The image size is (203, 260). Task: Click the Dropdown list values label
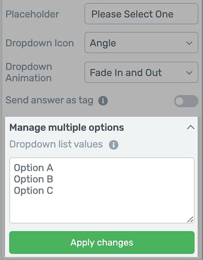pyautogui.click(x=56, y=144)
